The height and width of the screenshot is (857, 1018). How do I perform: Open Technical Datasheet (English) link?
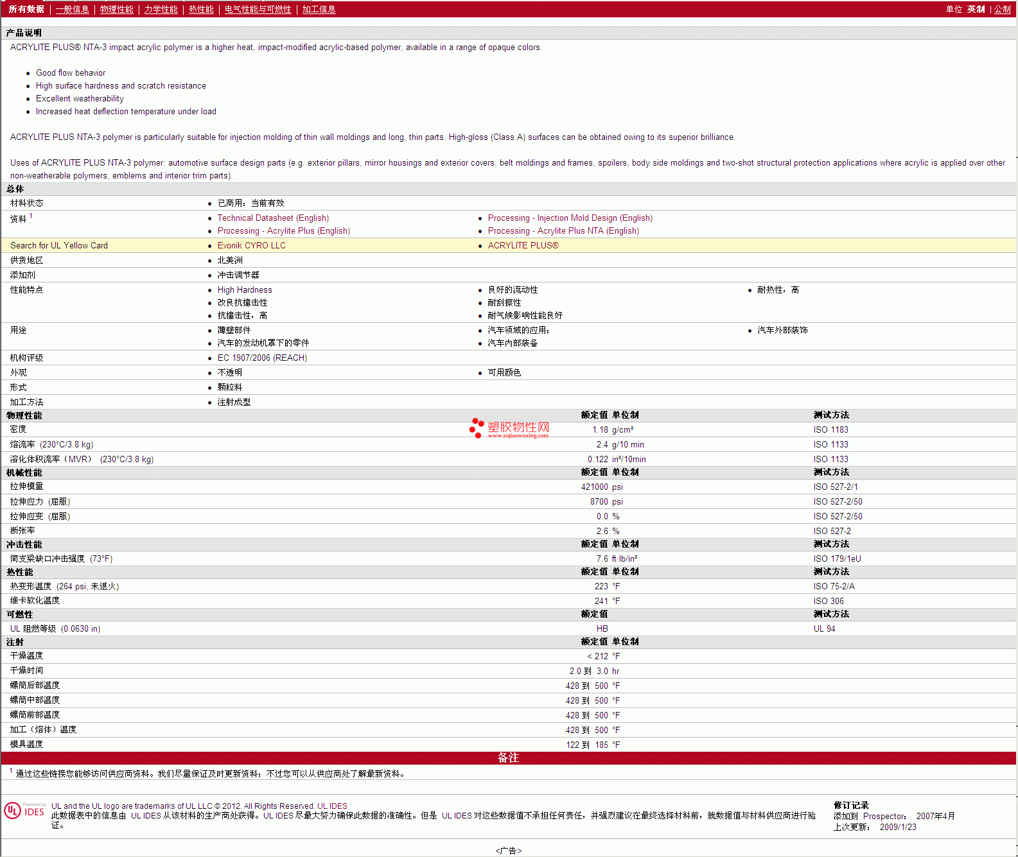click(273, 218)
